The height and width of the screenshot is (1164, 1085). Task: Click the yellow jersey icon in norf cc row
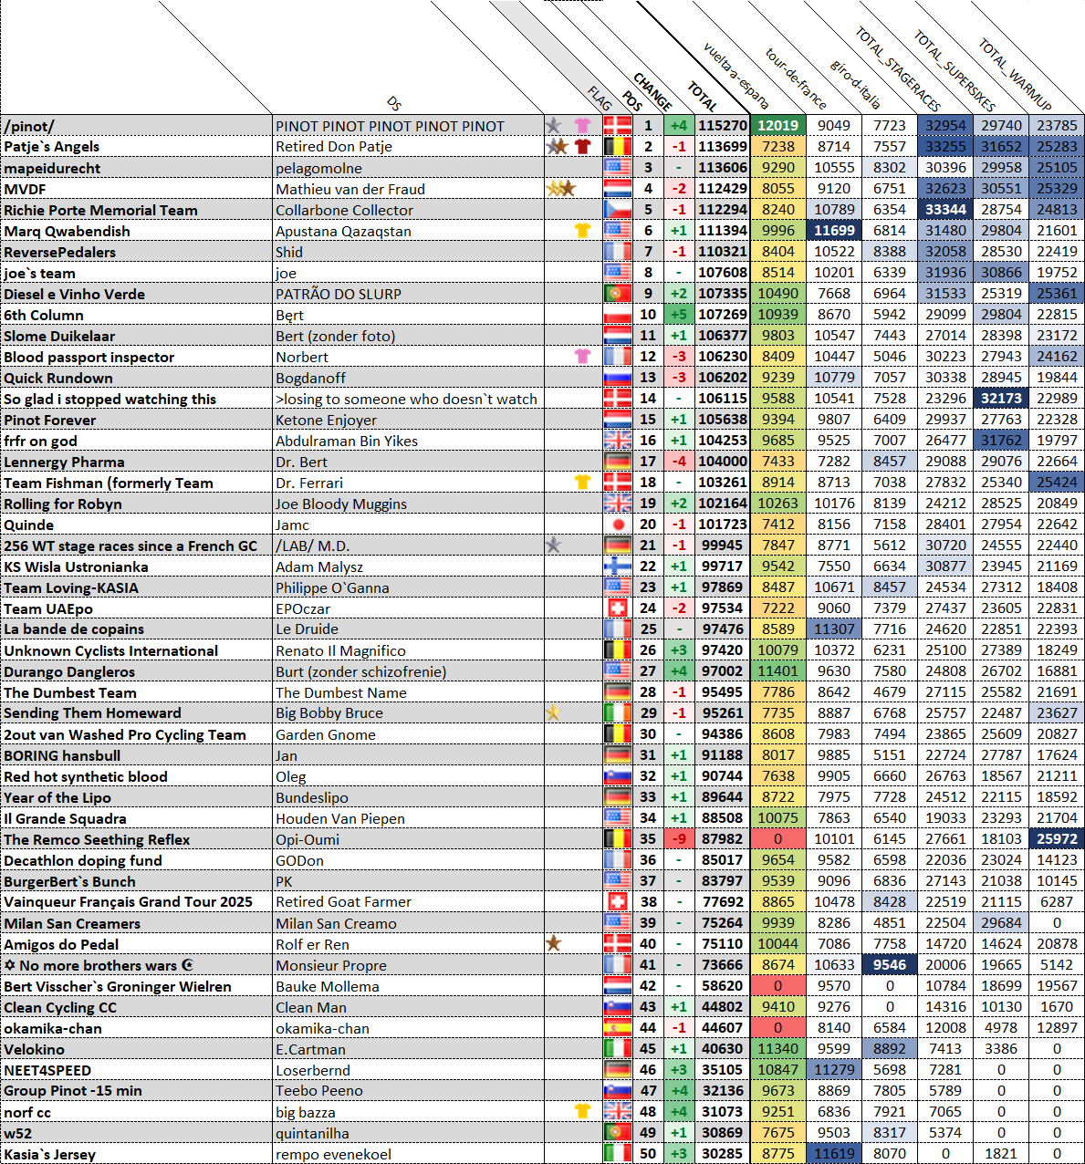pos(582,1111)
